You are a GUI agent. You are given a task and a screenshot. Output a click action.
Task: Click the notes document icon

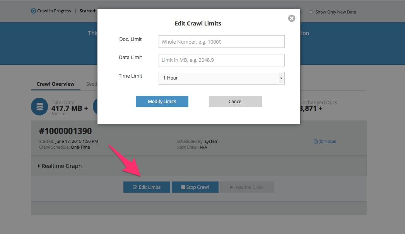click(315, 142)
